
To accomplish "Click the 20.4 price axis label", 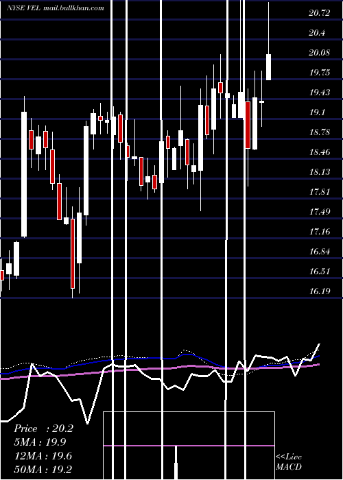I will click(x=317, y=33).
